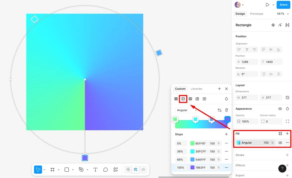
Task: Align horizontal centers
Action: coord(247,50)
